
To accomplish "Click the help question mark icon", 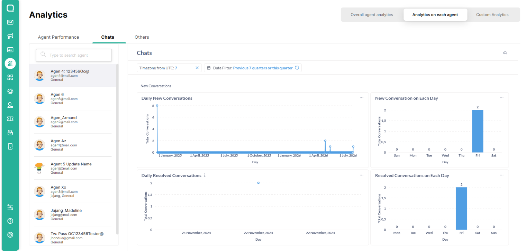I will click(10, 221).
